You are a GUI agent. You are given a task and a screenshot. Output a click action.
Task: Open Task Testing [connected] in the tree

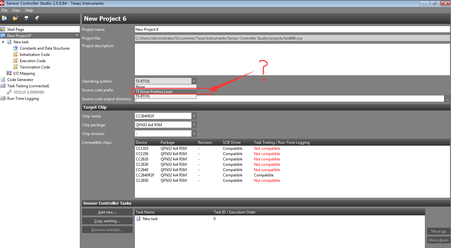(28, 86)
